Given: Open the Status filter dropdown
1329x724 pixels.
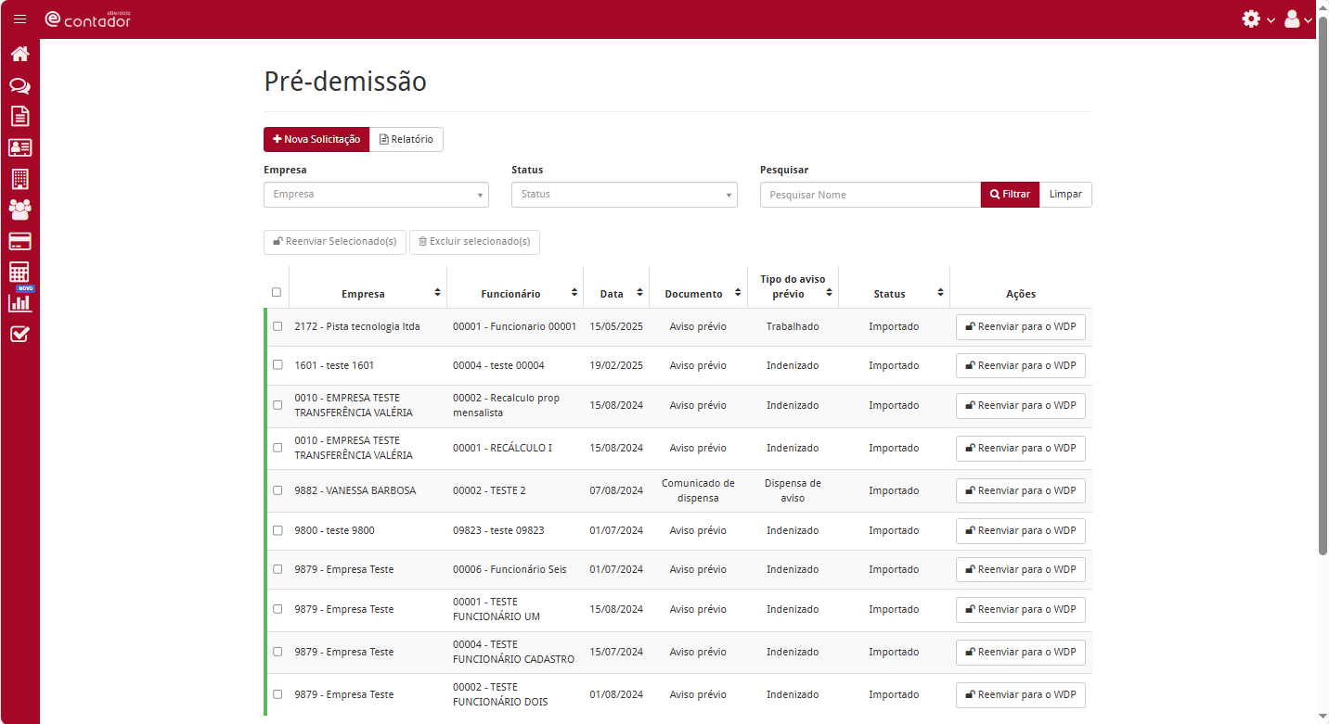Looking at the screenshot, I should tap(624, 195).
